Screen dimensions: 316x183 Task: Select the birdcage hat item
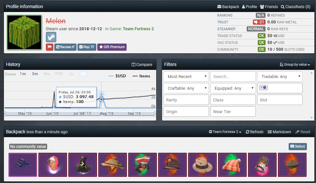[x=262, y=165]
